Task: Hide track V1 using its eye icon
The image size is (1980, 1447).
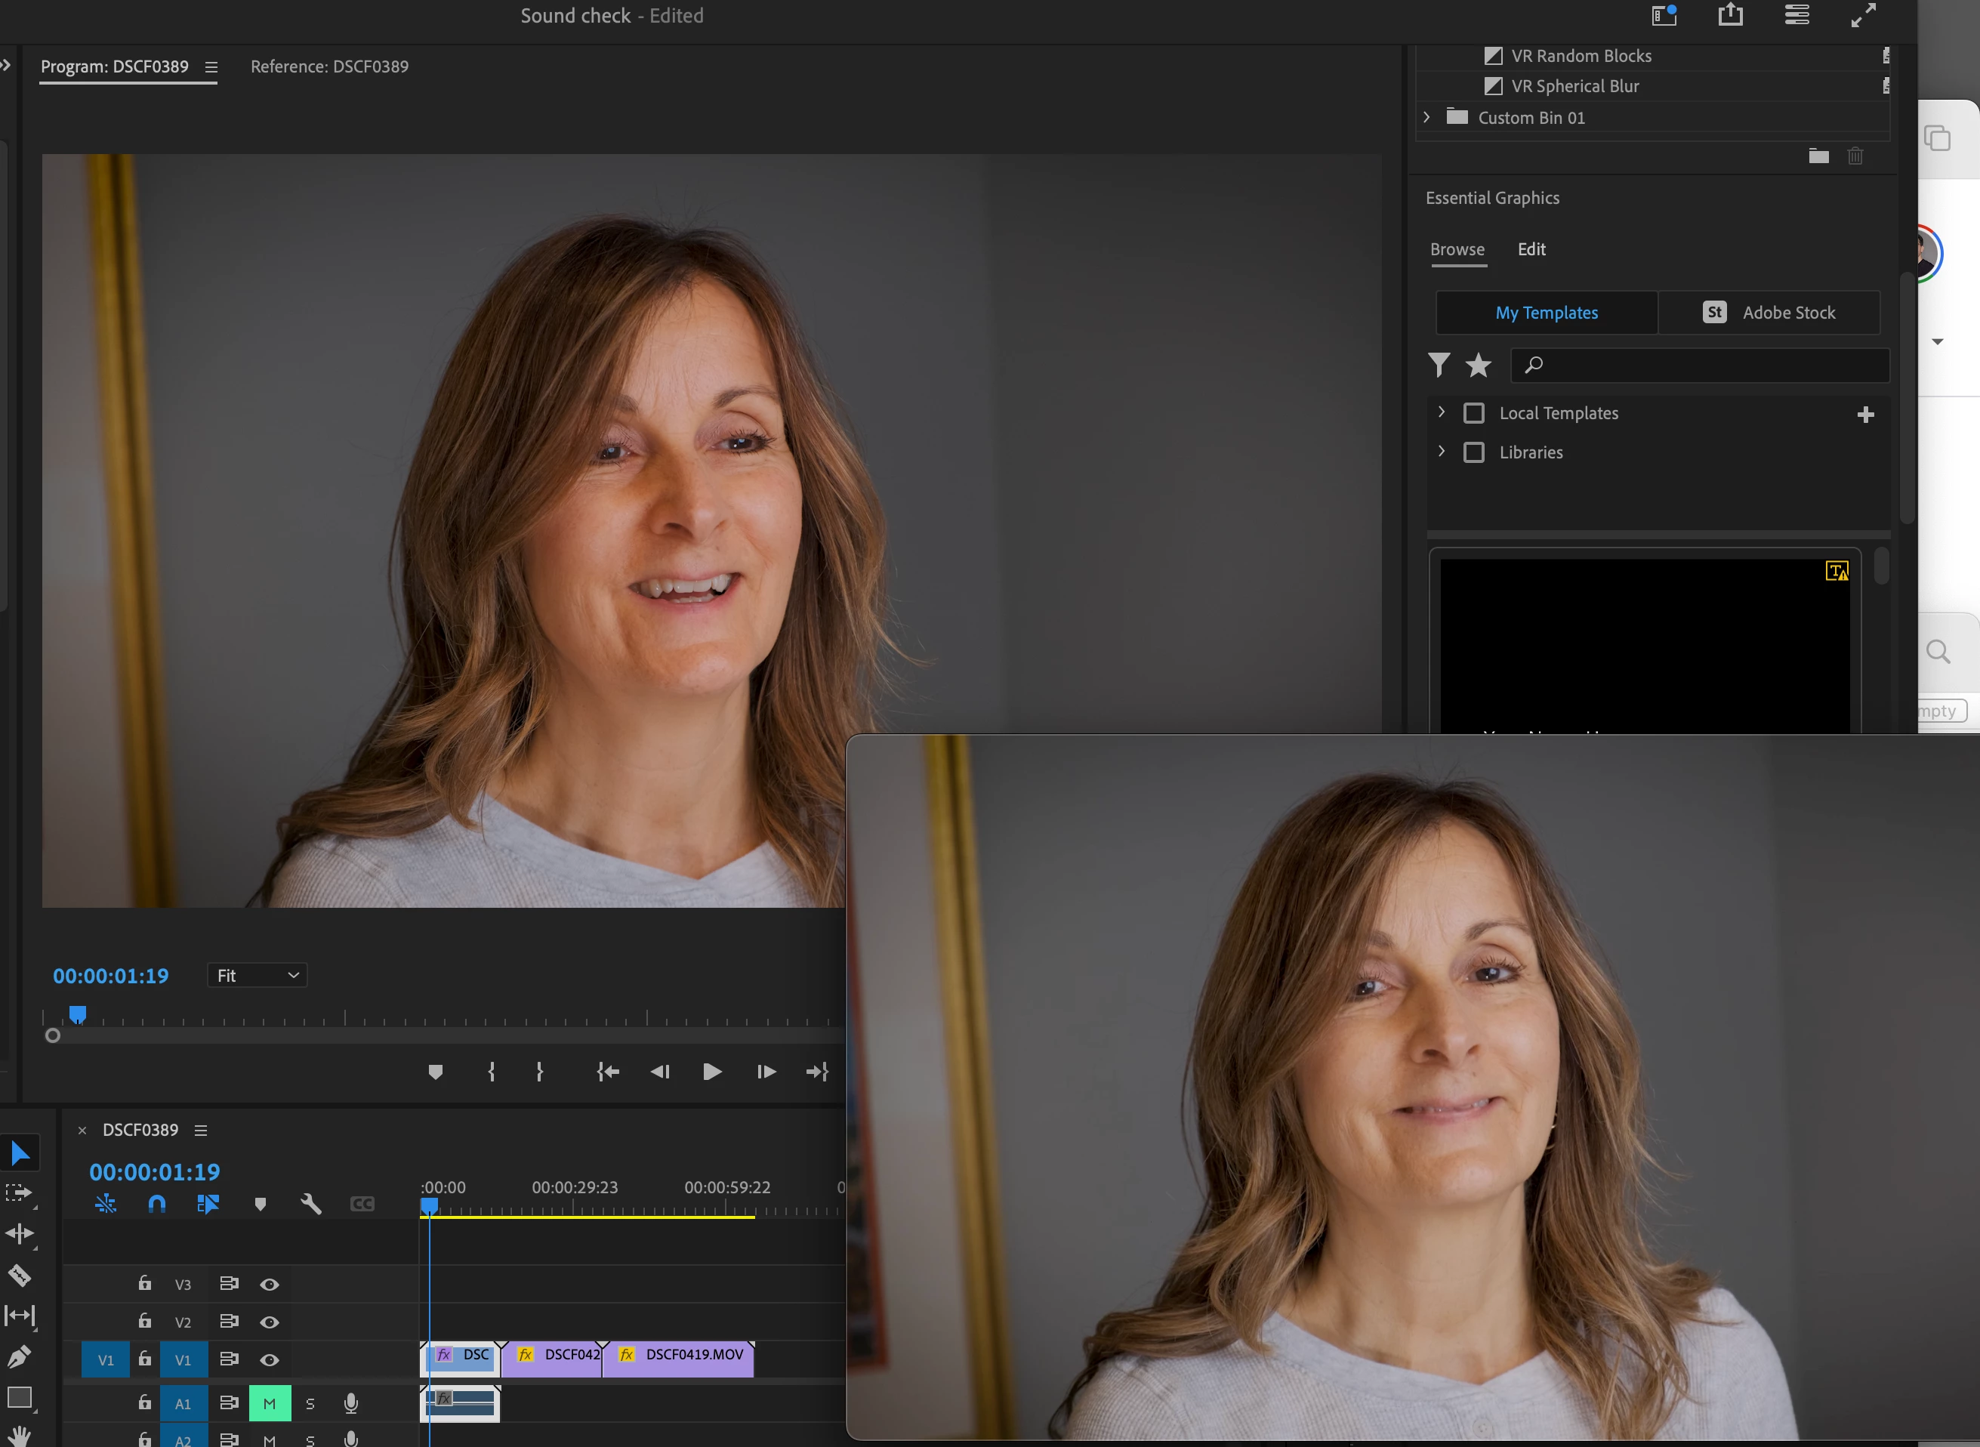Action: click(x=270, y=1360)
